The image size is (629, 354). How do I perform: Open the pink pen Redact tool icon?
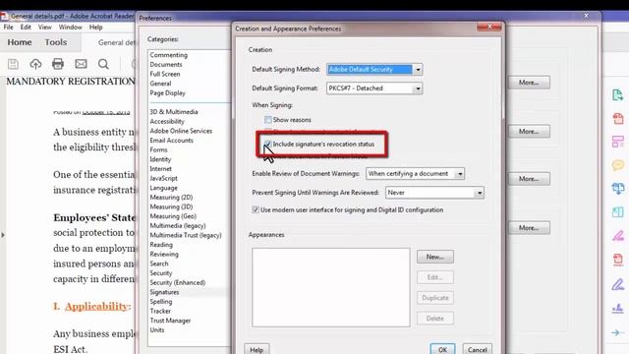coord(618,236)
